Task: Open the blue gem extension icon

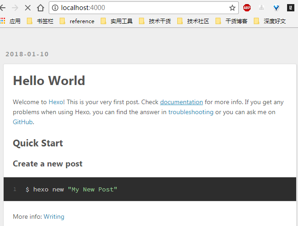Action: pos(276,8)
